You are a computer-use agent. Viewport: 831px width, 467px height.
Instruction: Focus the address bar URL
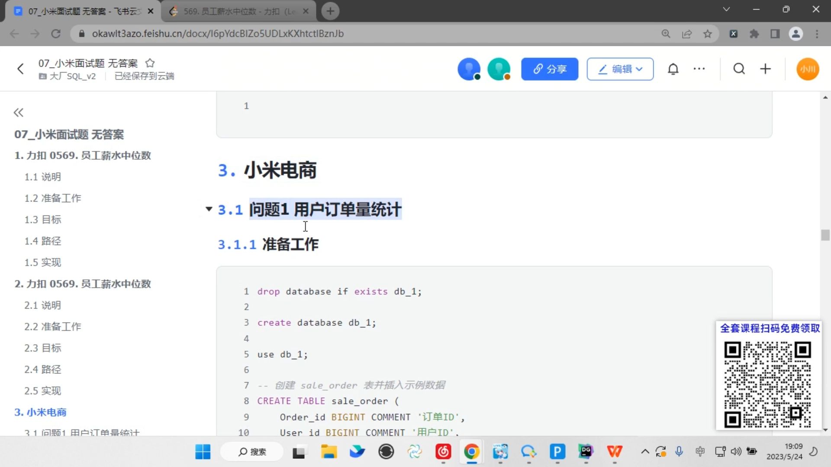pyautogui.click(x=218, y=34)
